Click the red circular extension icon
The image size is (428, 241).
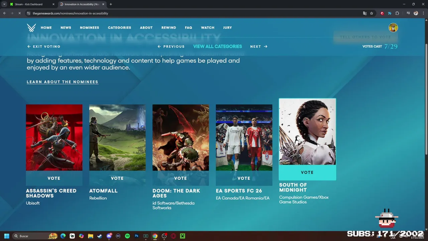(x=382, y=13)
